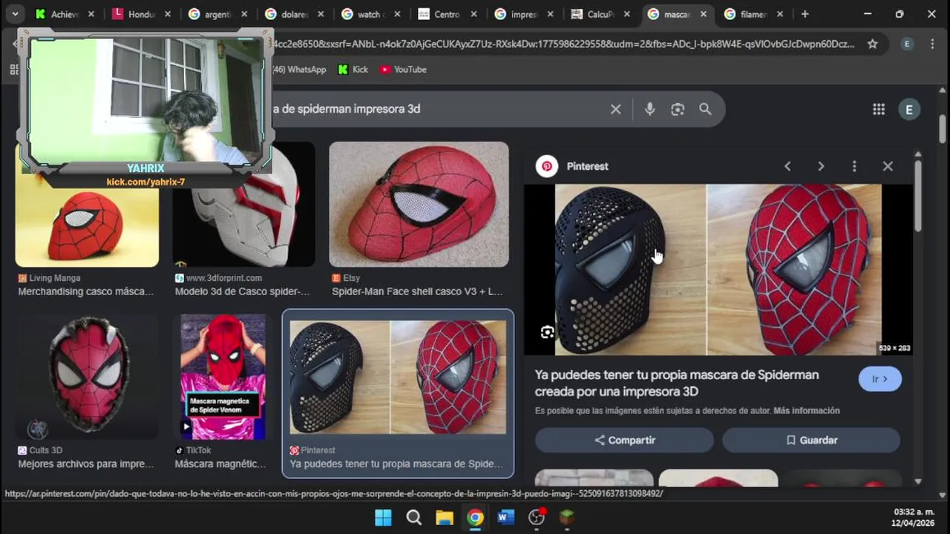The image size is (950, 534).
Task: Open a new browser tab with plus
Action: (805, 14)
